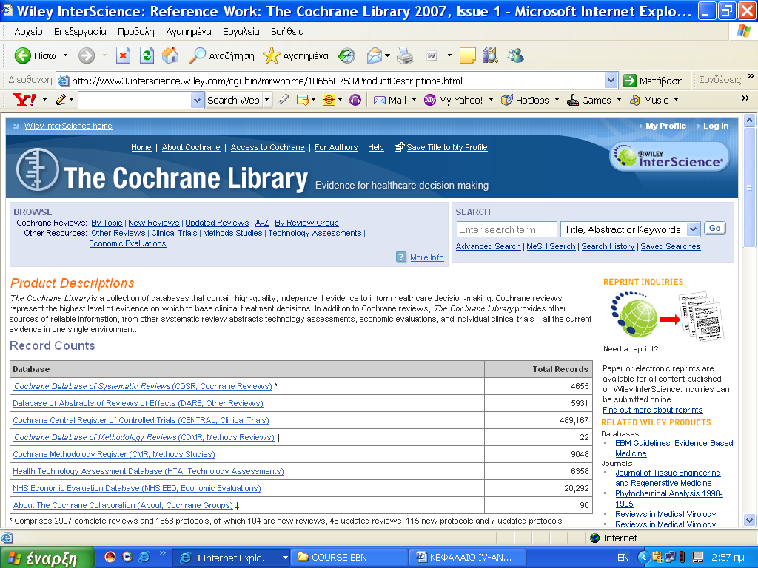Screen dimensions: 758x568
Task: Open the Βοήθεια menu
Action: coord(287,32)
